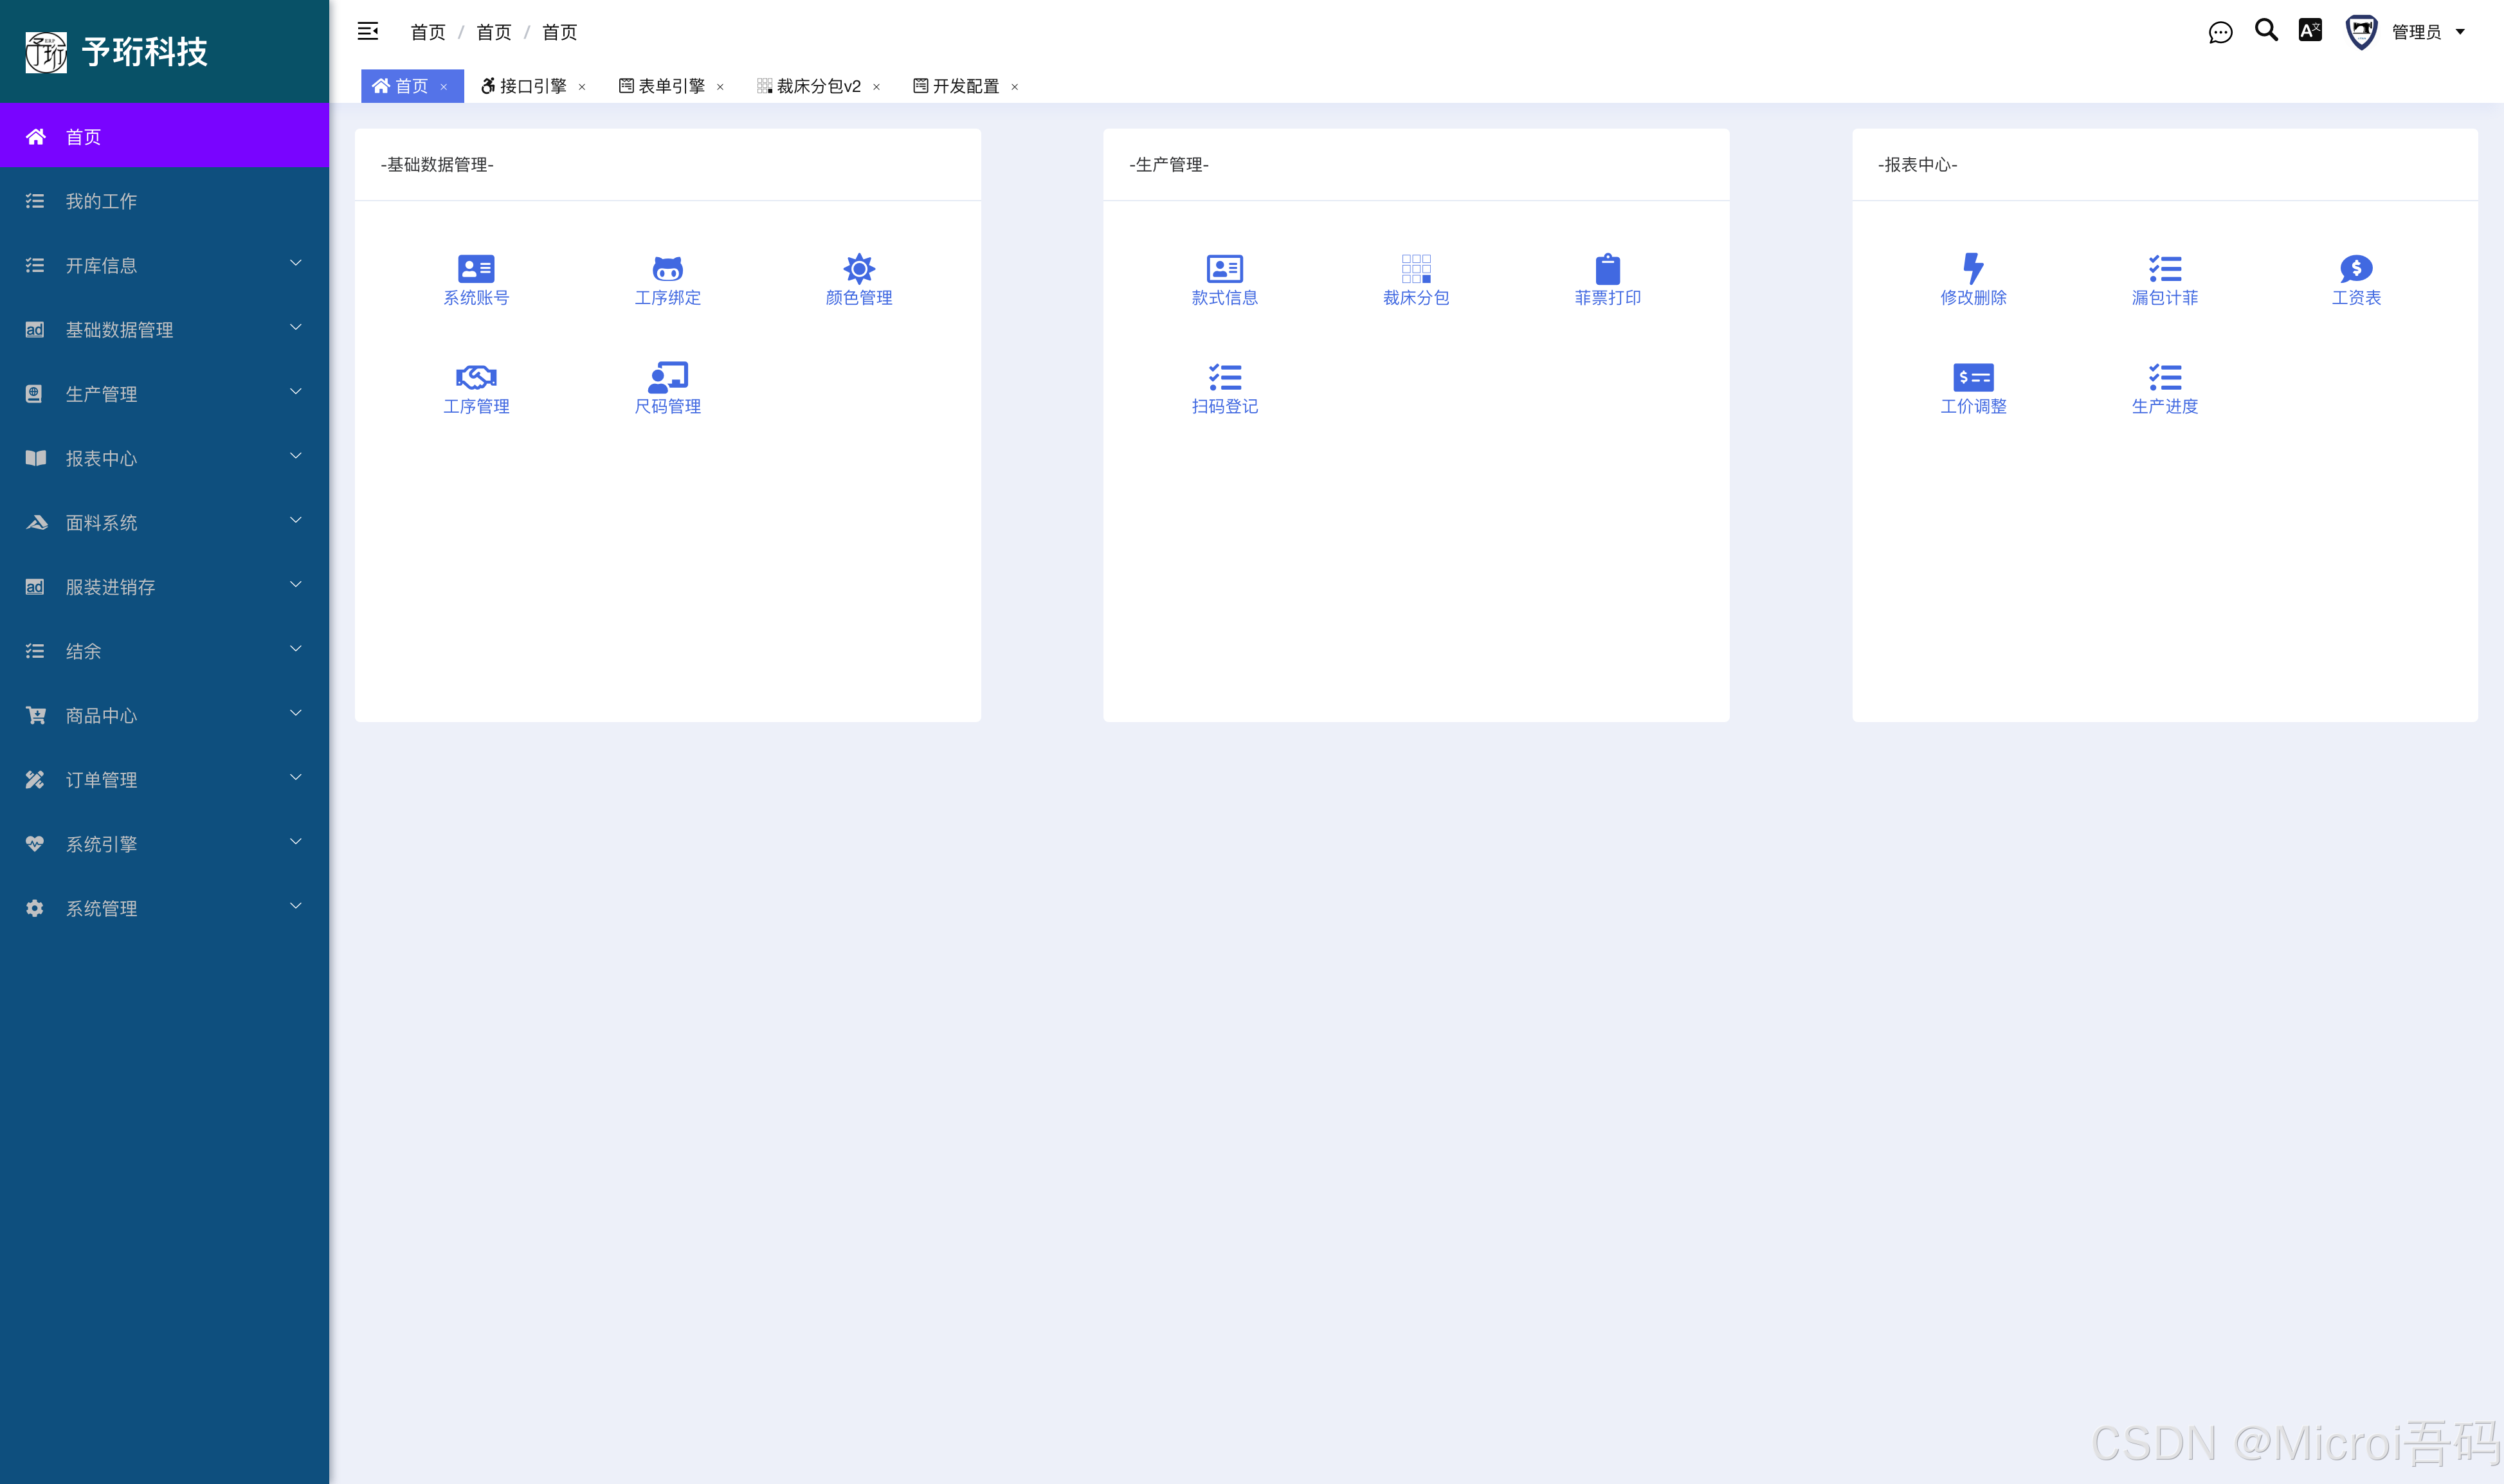Toggle the sidebar collapse hamburger button
The height and width of the screenshot is (1484, 2504).
[368, 31]
